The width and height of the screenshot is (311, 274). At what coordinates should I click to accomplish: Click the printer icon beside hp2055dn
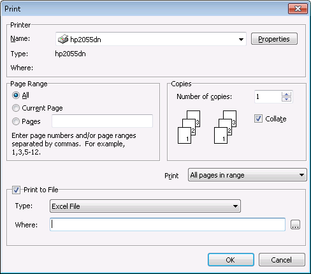63,39
